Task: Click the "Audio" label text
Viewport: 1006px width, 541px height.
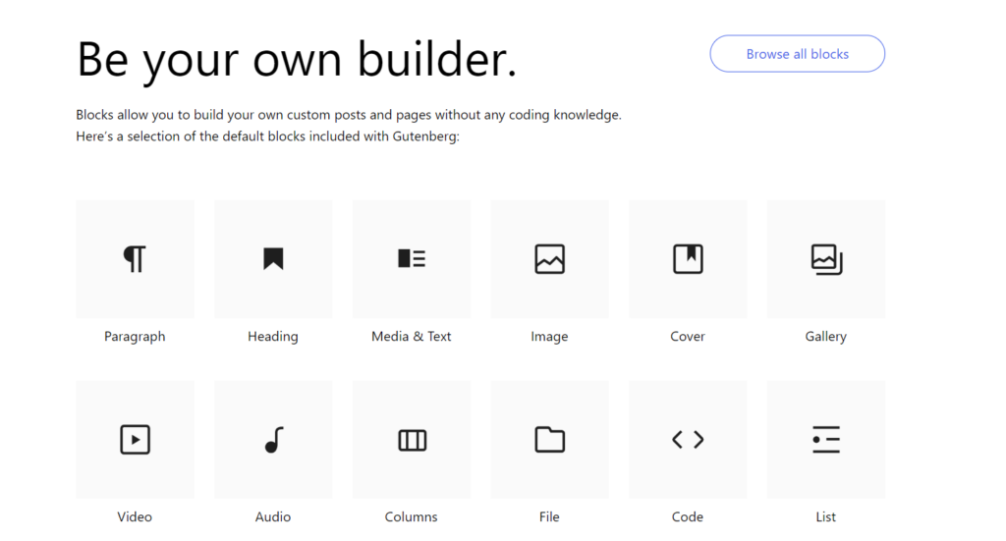Action: pyautogui.click(x=273, y=516)
